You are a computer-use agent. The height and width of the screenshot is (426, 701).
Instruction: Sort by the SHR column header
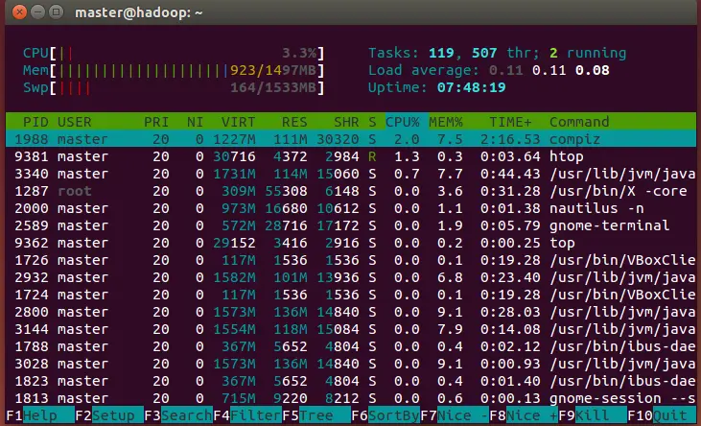pyautogui.click(x=346, y=122)
